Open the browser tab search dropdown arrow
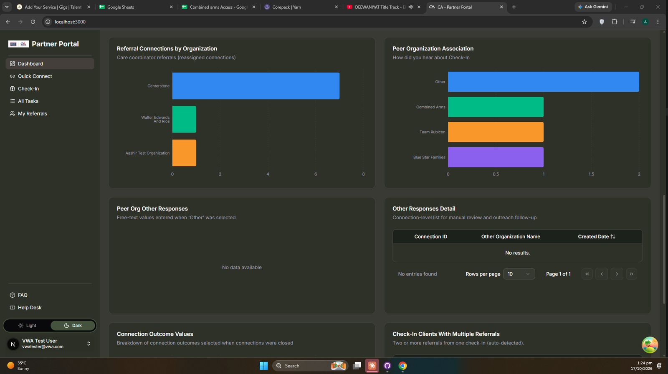668x374 pixels. pyautogui.click(x=7, y=7)
